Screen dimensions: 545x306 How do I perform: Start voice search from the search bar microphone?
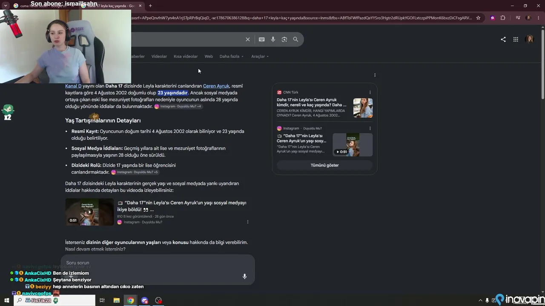273,40
